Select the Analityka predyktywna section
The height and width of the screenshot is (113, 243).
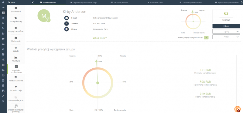tap(16, 69)
